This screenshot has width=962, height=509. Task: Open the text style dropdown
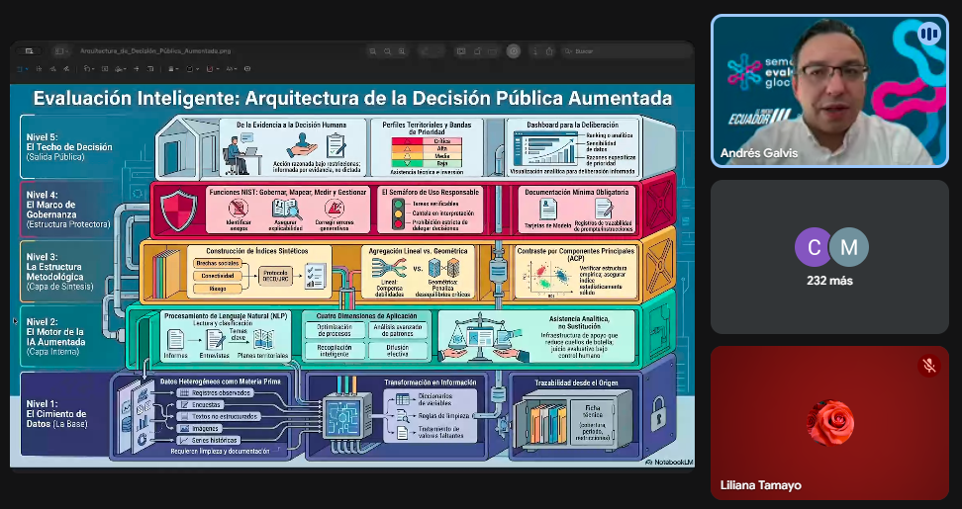coord(232,69)
